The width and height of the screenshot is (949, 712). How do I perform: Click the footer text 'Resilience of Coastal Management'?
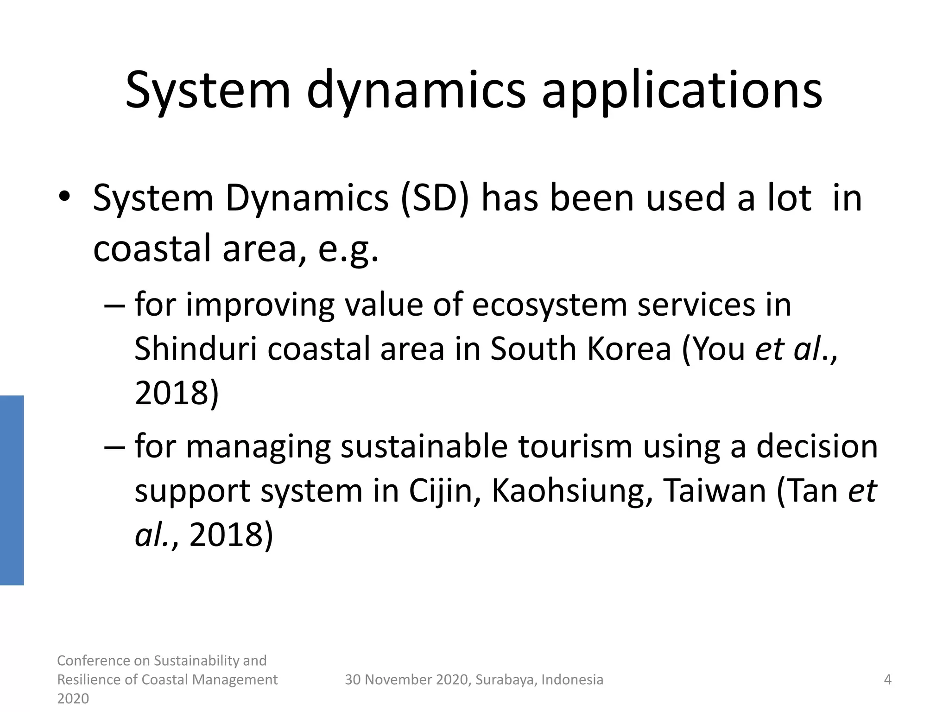167,680
